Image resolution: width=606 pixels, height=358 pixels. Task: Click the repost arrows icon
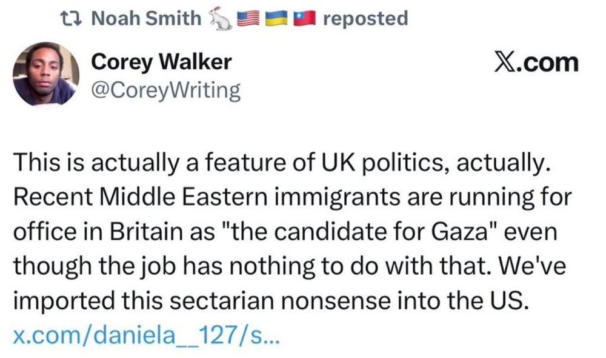76,19
